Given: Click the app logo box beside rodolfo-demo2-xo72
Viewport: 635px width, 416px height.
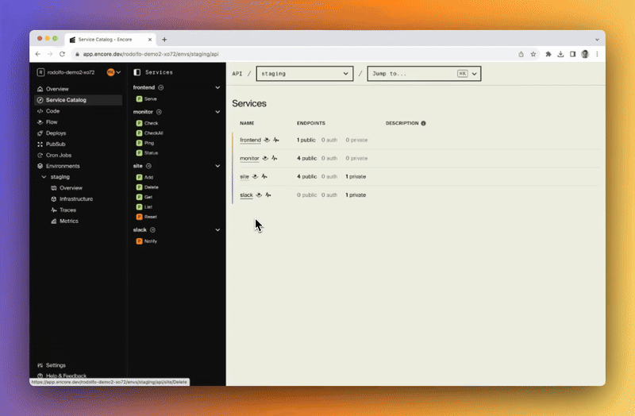Looking at the screenshot, I should (40, 72).
